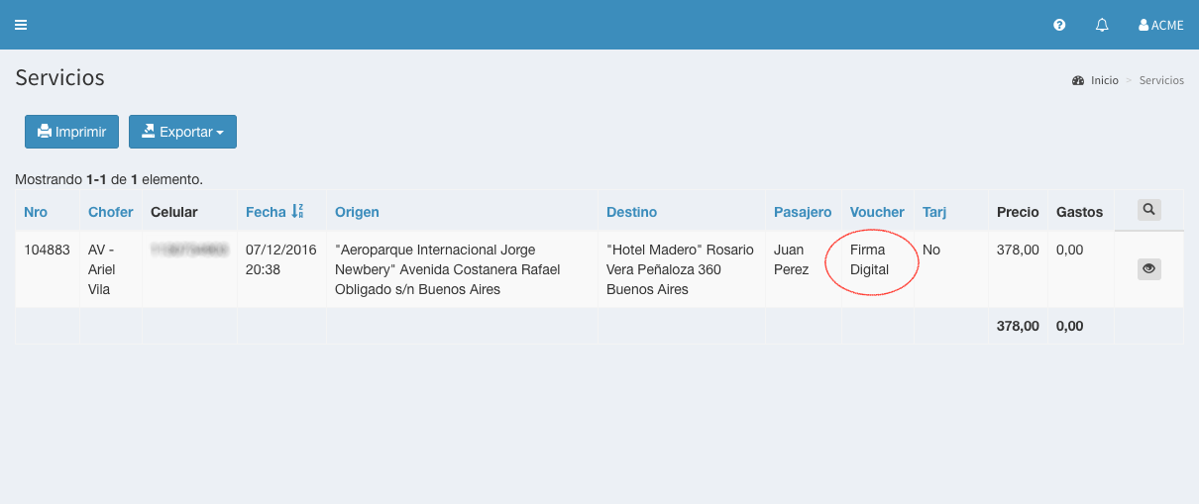Open the ACME user menu

1161,25
